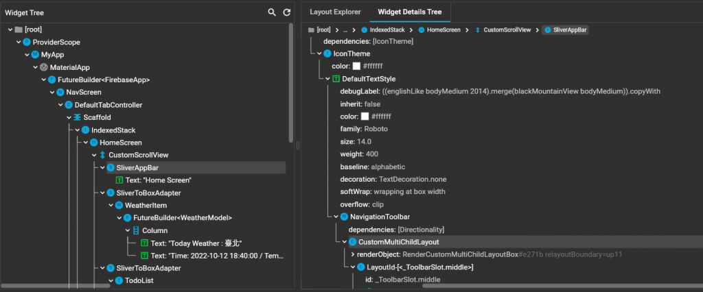Screen dimensions: 703x292
Task: Click the Scaffold widget icon
Action: [x=77, y=117]
